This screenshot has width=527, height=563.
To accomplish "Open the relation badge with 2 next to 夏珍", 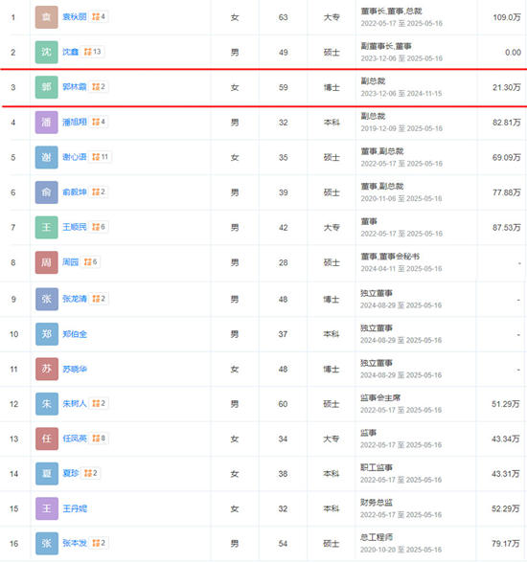I will [x=90, y=473].
